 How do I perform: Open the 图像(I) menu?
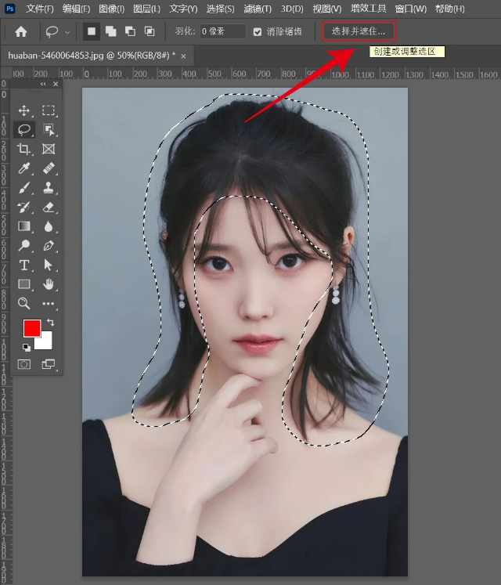pyautogui.click(x=111, y=9)
